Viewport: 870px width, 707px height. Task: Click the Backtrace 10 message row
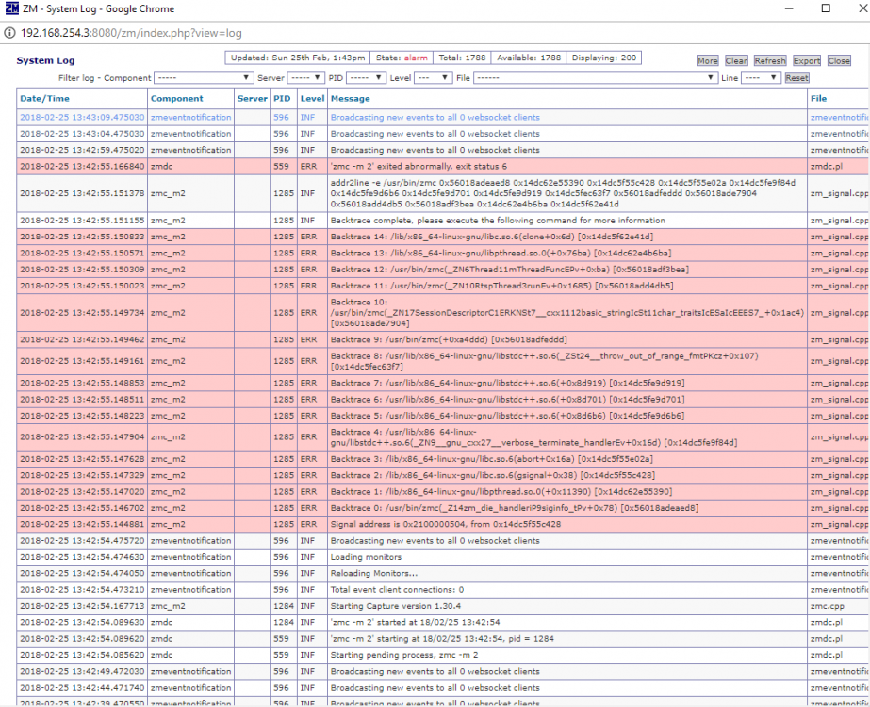click(x=567, y=313)
